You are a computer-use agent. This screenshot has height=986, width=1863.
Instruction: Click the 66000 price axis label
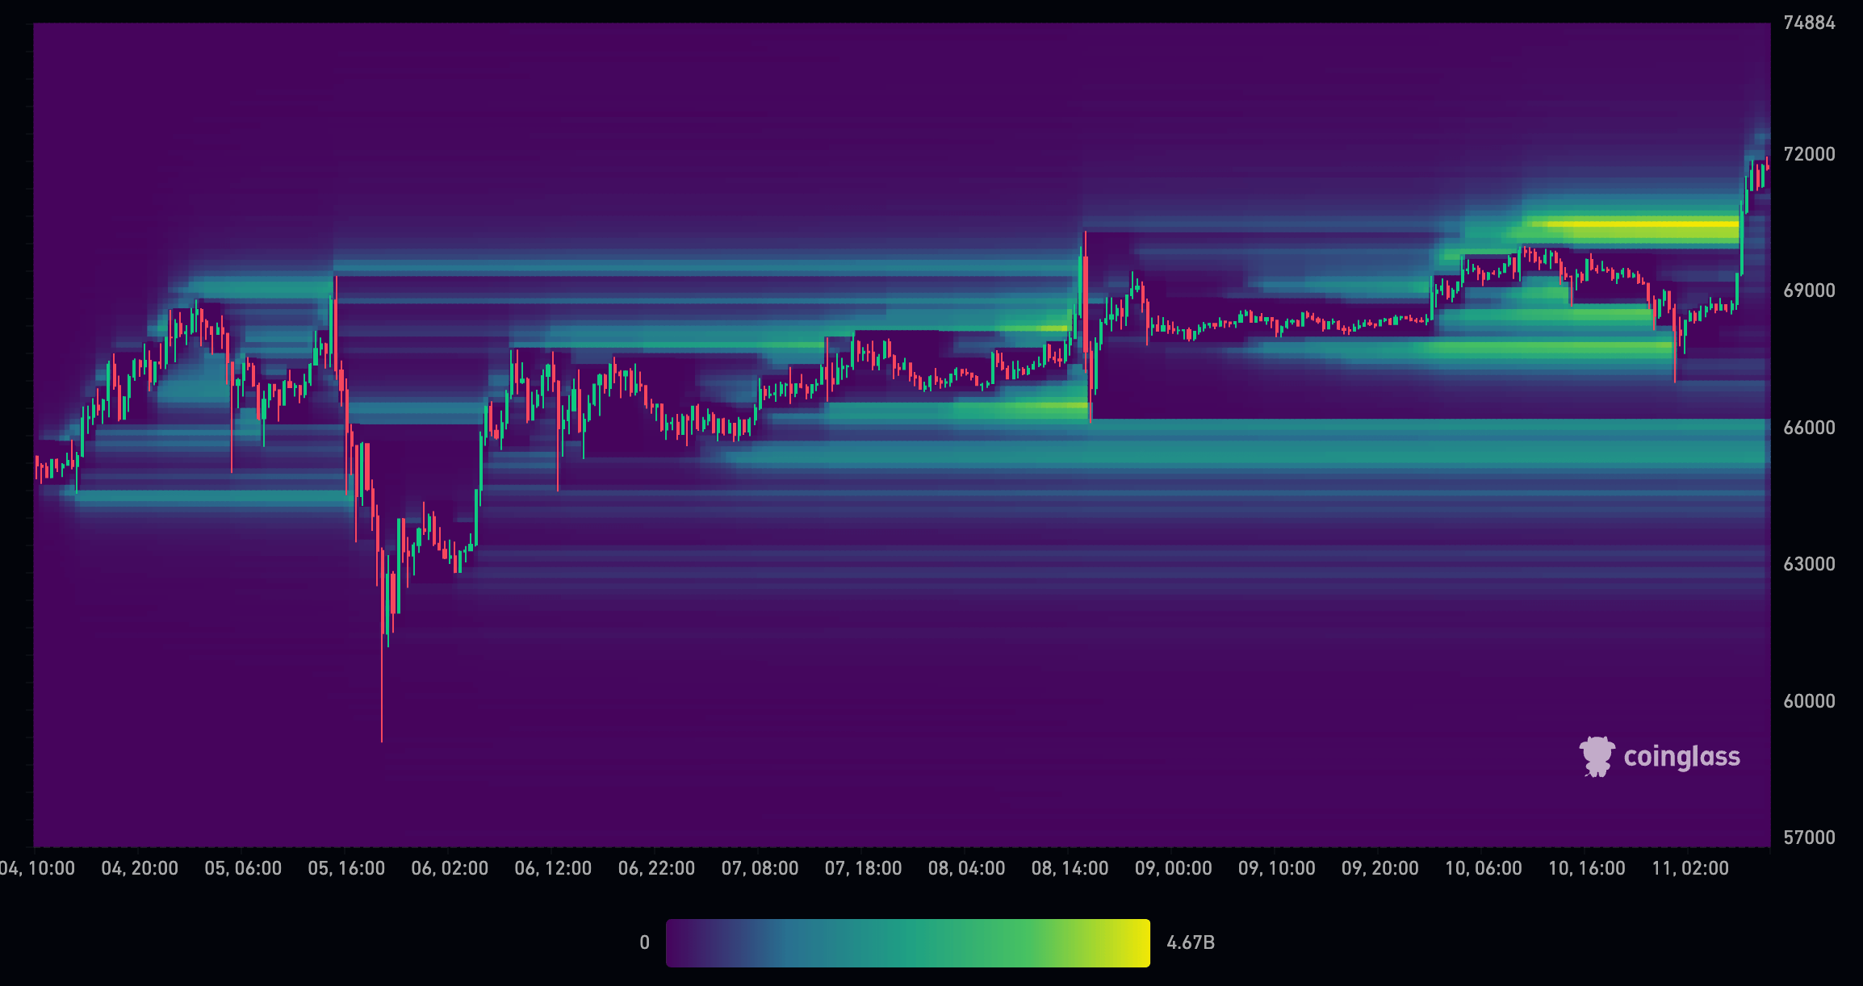click(1809, 428)
